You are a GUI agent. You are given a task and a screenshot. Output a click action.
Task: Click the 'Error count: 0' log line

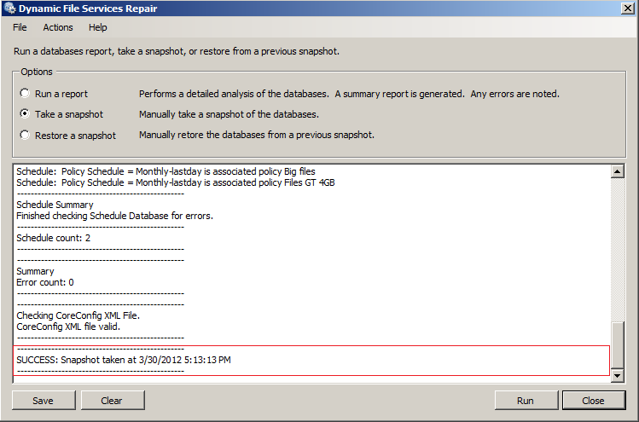45,282
